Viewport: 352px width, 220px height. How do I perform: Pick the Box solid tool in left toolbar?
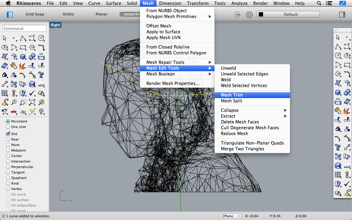coord(23,57)
